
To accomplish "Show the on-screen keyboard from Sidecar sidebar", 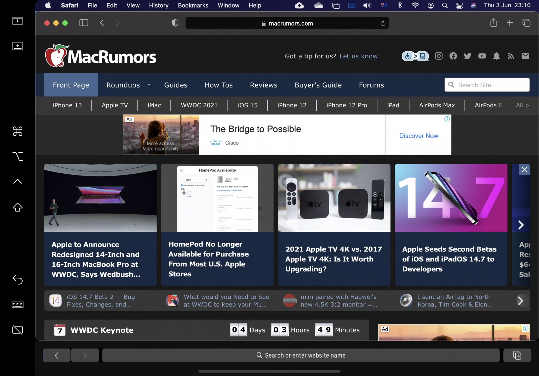I will pyautogui.click(x=18, y=305).
